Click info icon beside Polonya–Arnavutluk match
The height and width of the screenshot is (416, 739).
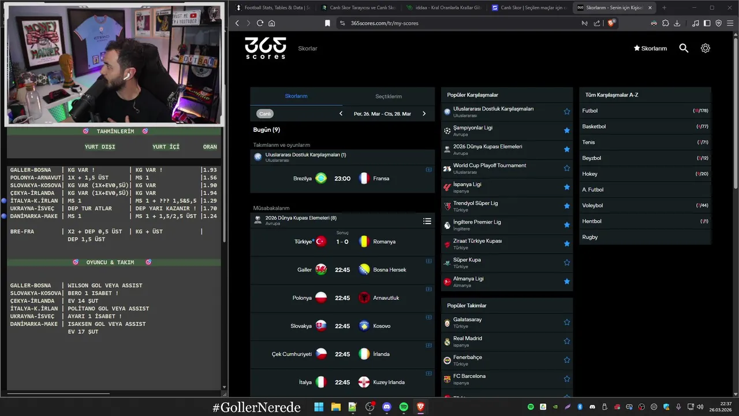point(428,289)
